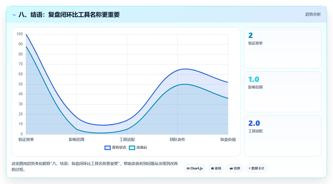Click the 50 y-axis tick label
333x184 pixels.
tap(21, 84)
